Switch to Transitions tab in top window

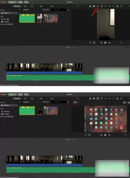[x=52, y=6]
